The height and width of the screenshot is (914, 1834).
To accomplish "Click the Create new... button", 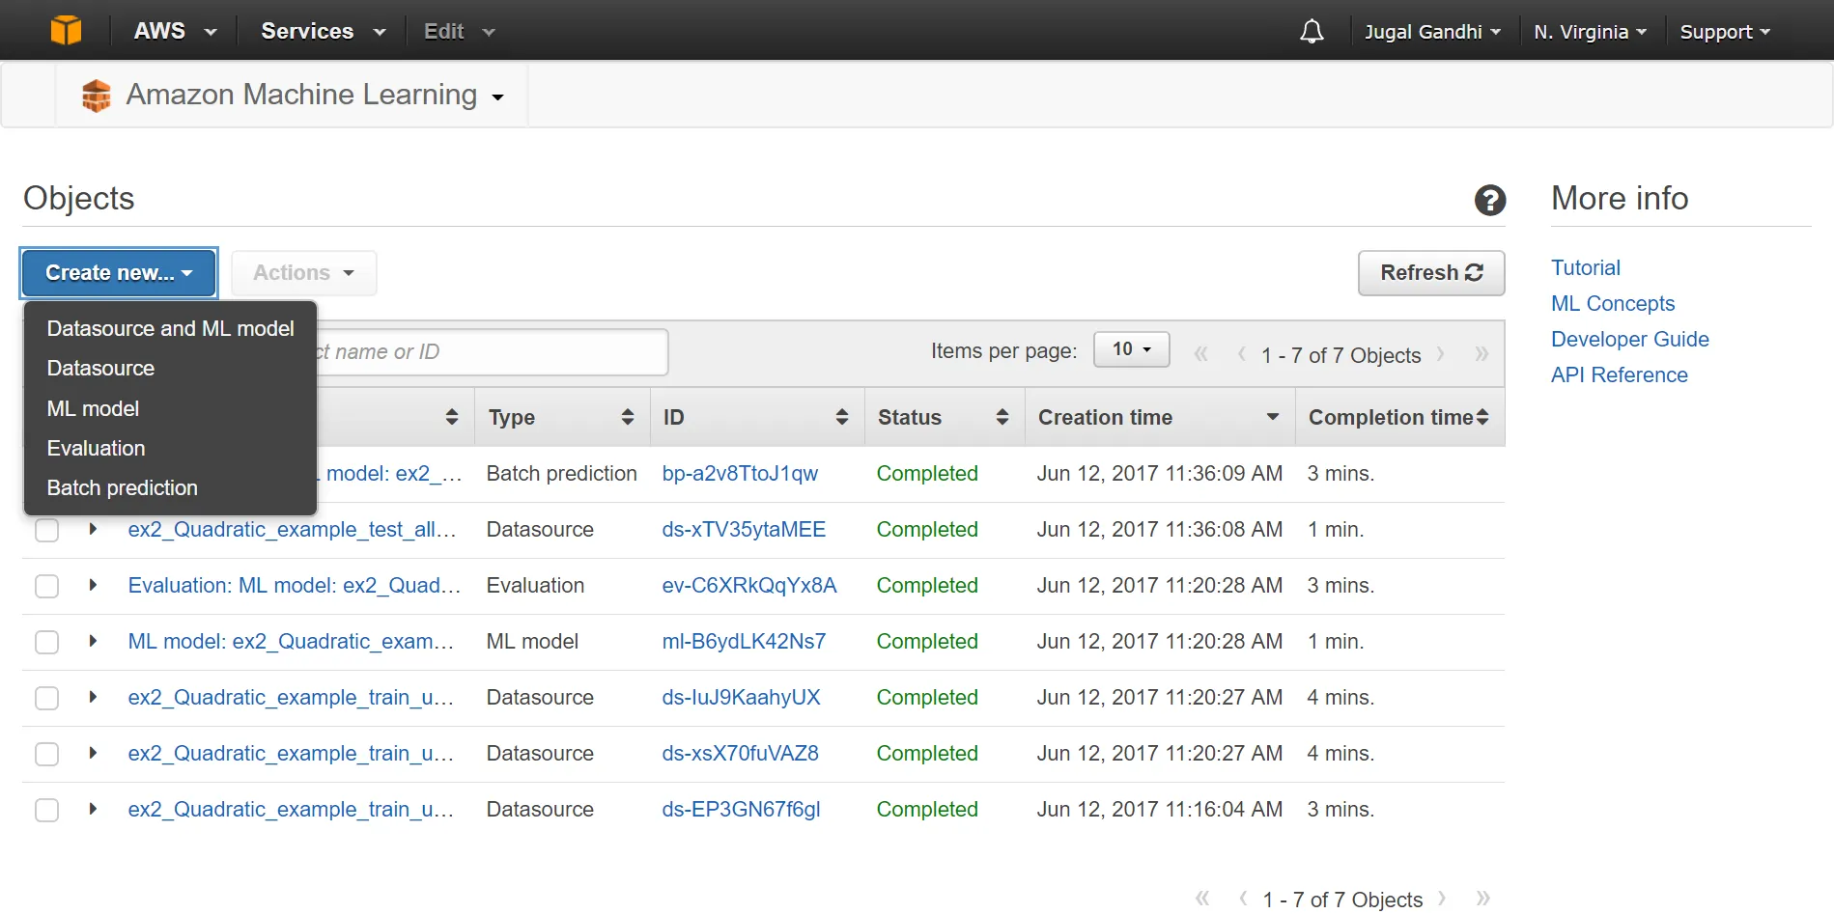I will tap(119, 273).
